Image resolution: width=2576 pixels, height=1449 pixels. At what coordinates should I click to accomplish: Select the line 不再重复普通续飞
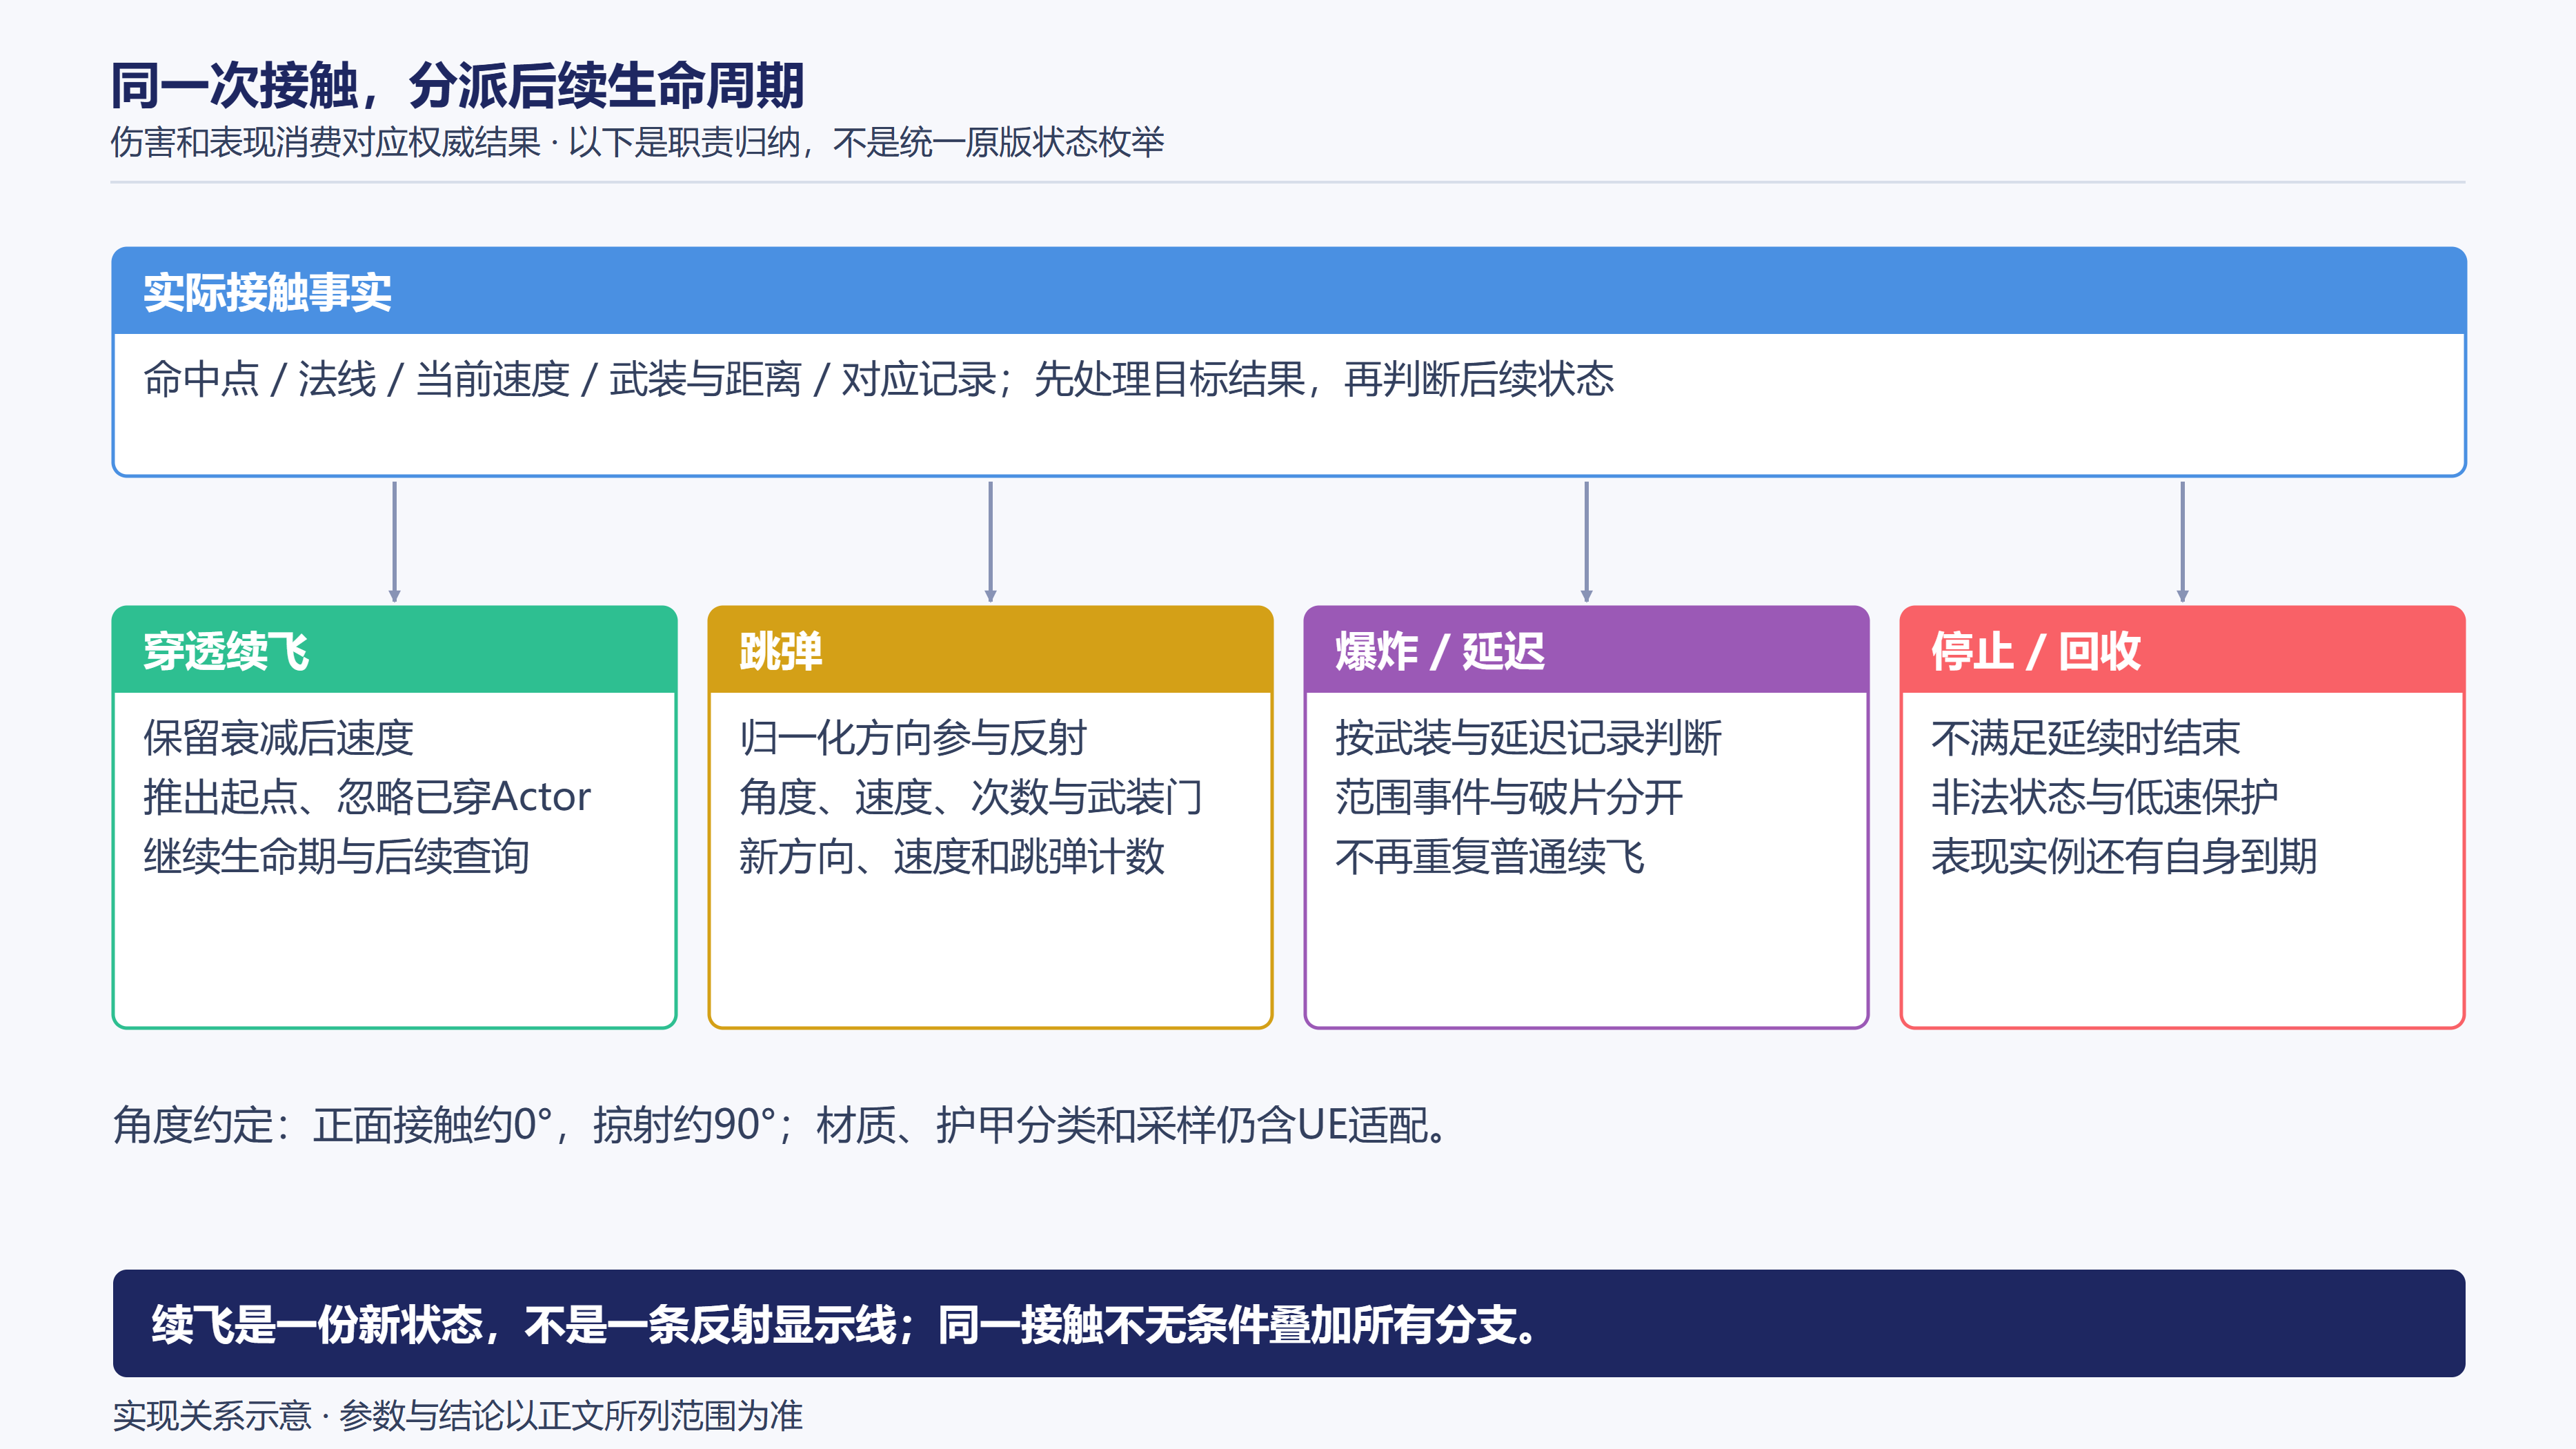click(1489, 856)
